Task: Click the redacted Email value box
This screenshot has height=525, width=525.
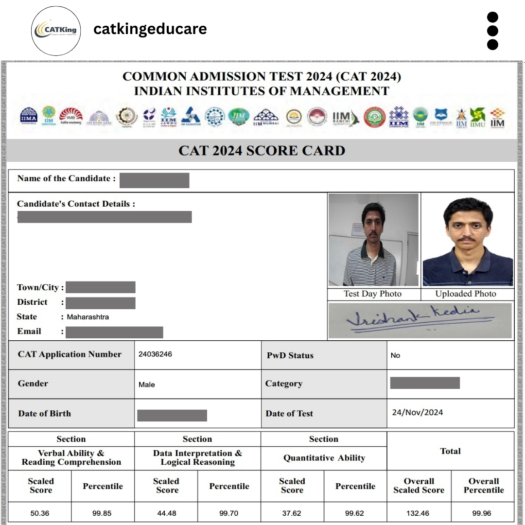Action: (x=114, y=332)
